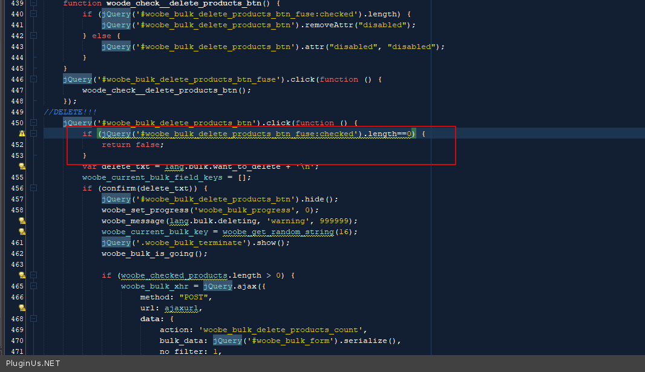Fold the delete button click handler at line 450
The height and width of the screenshot is (372, 645).
click(x=34, y=123)
